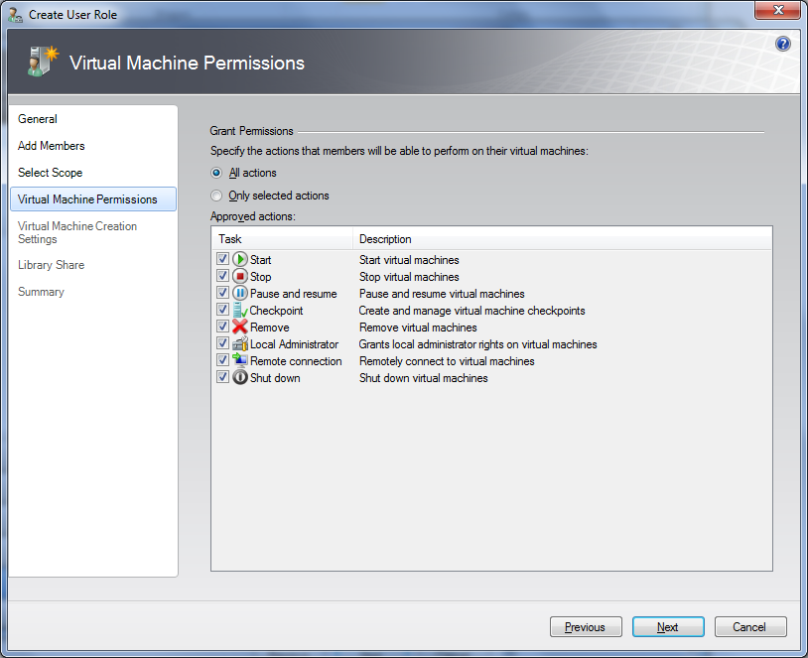The height and width of the screenshot is (658, 808).
Task: Click 'Shut down virtual machines' description
Action: (x=423, y=378)
